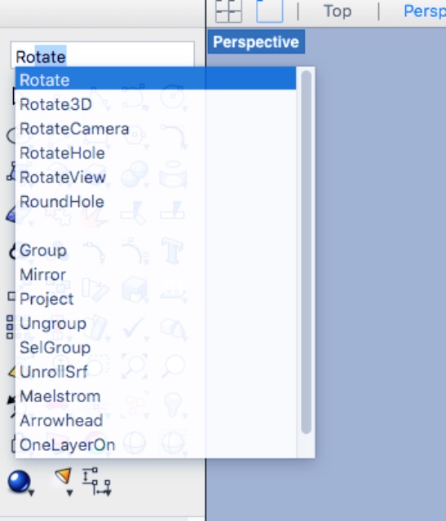Switch to the single viewport layout
446x521 pixels.
coord(270,11)
